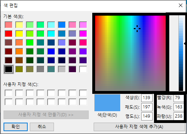Close the 색 편집 dialog

pyautogui.click(x=181, y=5)
